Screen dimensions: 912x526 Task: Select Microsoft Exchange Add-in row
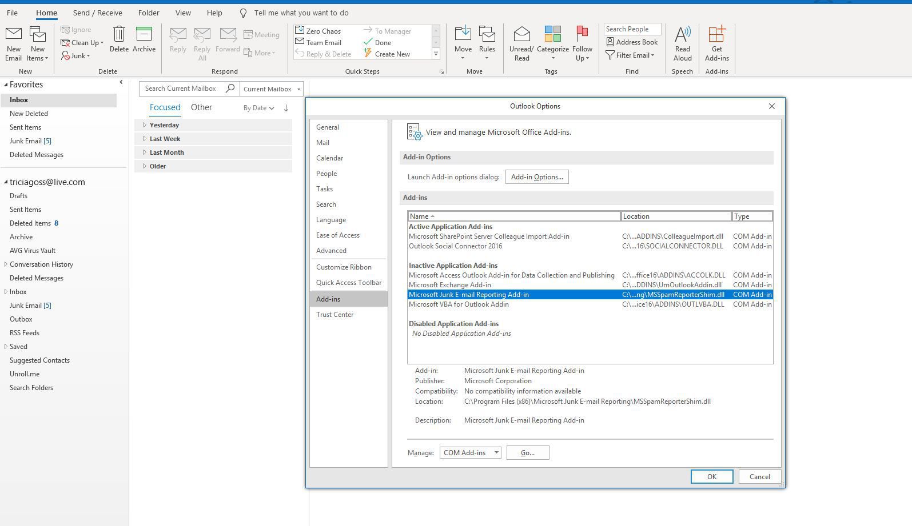pyautogui.click(x=590, y=285)
